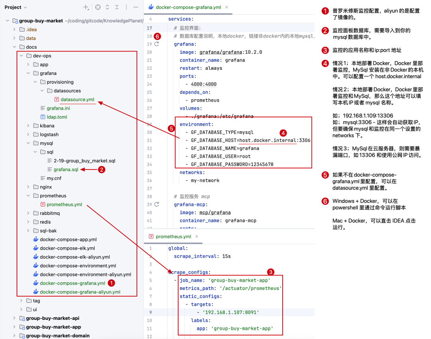Screen dimensions: 431x339
Task: Collapse the grafana folder
Action: [28, 73]
